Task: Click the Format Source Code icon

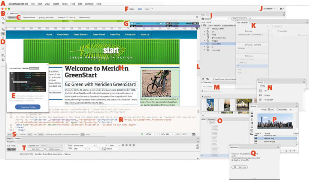Action: (x=3, y=49)
